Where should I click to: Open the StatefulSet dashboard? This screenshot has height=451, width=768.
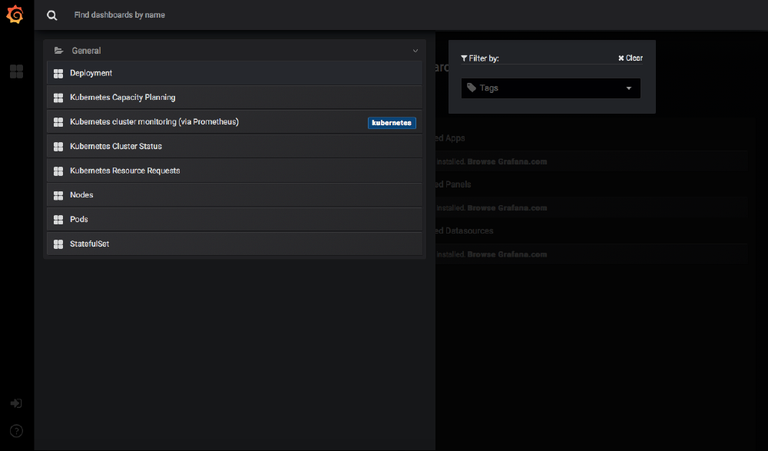point(88,244)
